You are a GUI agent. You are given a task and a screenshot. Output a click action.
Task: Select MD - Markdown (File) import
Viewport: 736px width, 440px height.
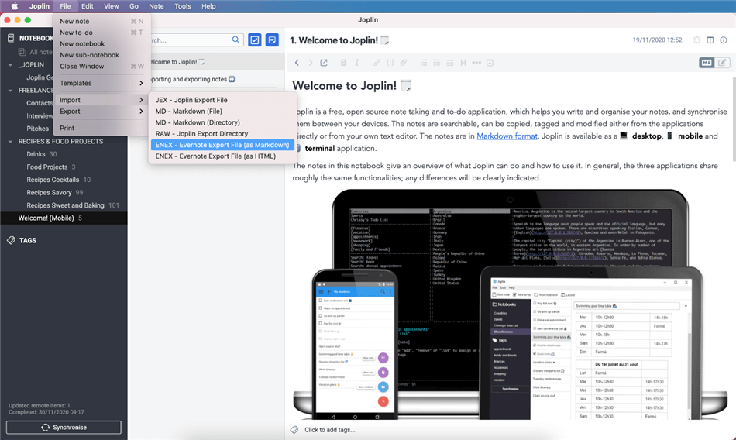(222, 112)
